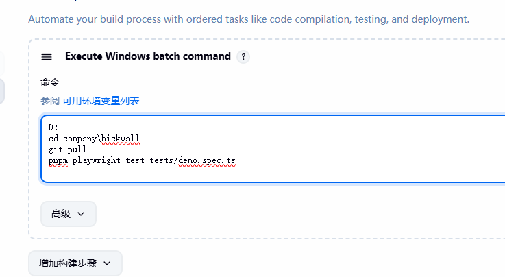
Task: Click the highlighted sidebar item at left edge
Action: (2, 91)
